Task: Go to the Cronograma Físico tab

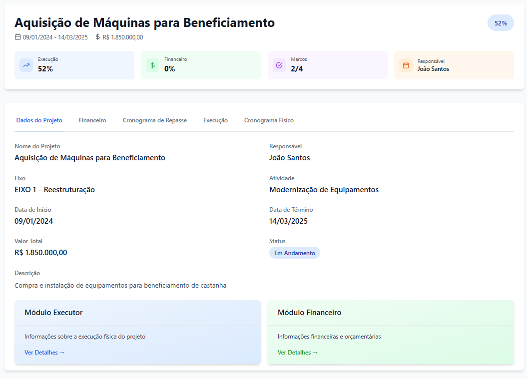Action: click(x=269, y=120)
